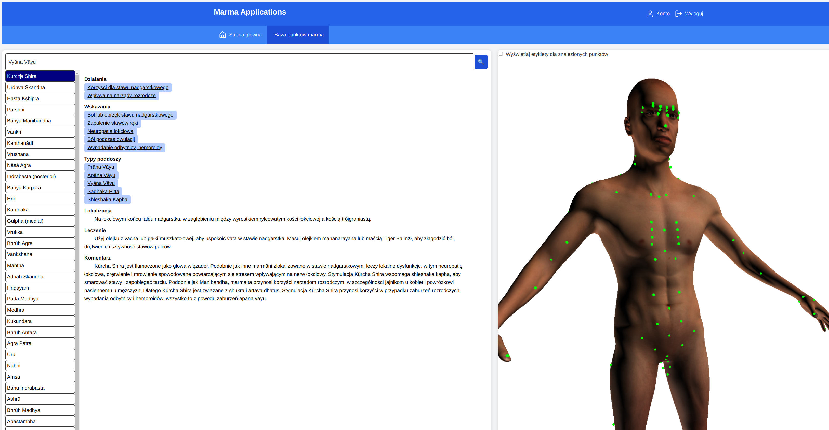Select Bhrūh Madhya in the list
This screenshot has width=829, height=430.
[x=40, y=410]
